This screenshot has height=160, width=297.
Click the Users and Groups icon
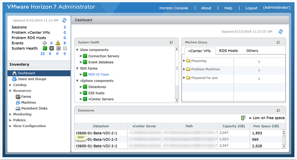click(x=14, y=79)
